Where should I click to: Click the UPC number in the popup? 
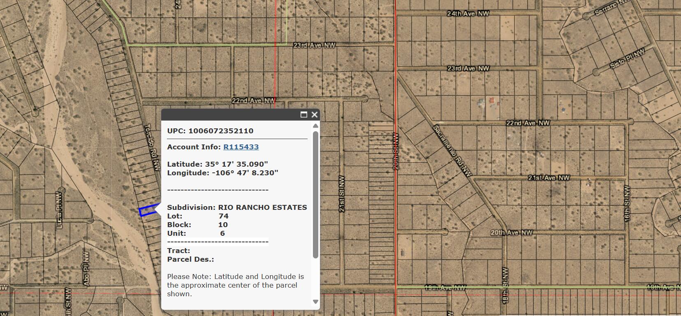(221, 131)
